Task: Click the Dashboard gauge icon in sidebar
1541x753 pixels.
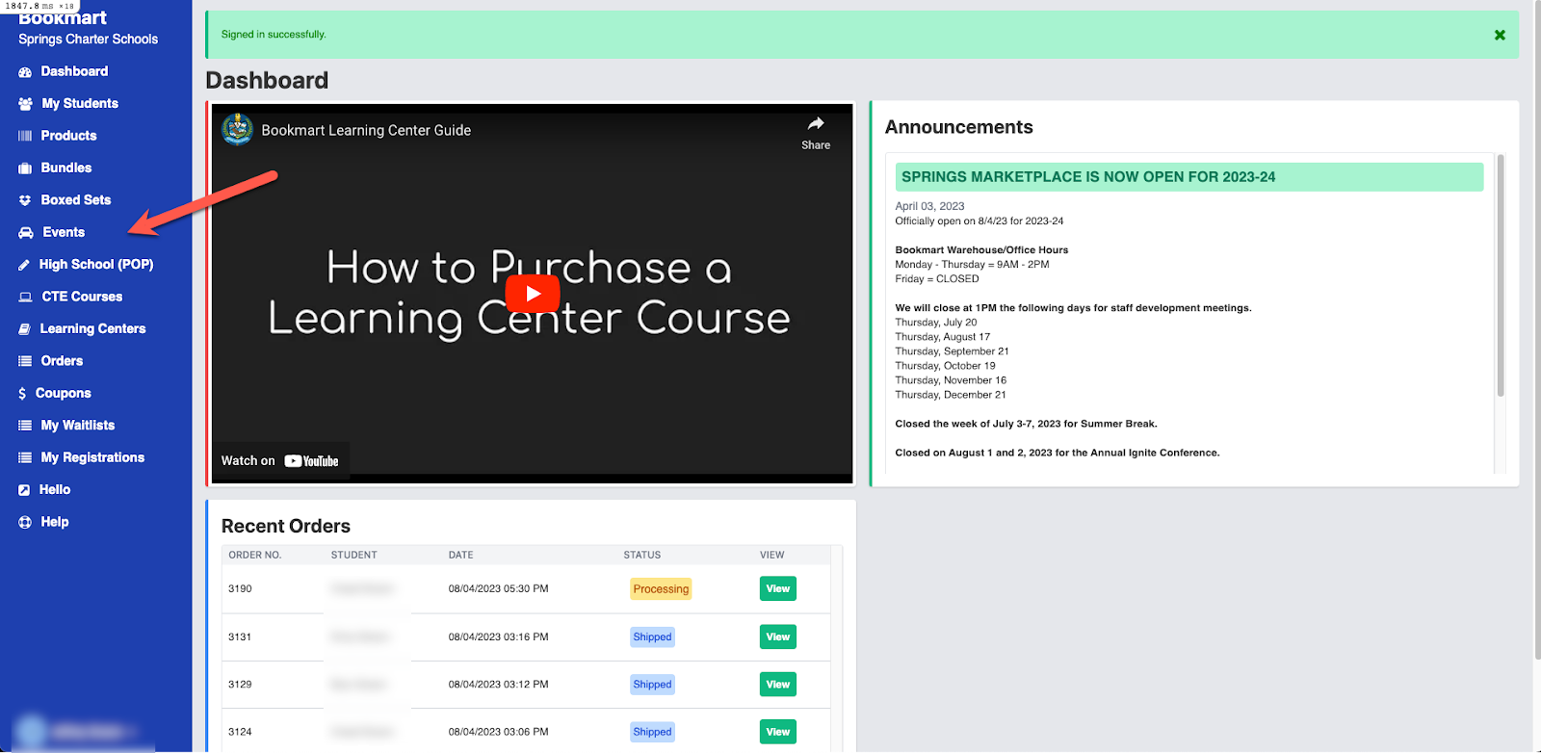Action: pos(25,72)
